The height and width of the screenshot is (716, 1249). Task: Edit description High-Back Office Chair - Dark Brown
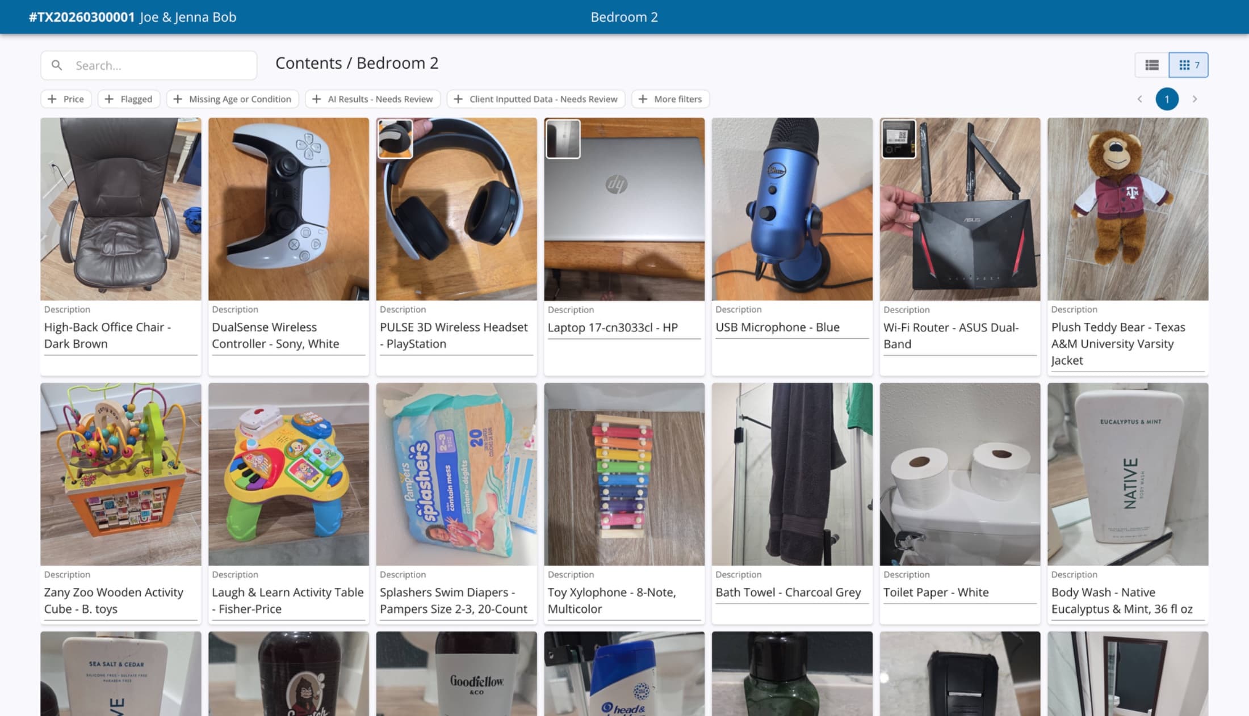click(x=120, y=335)
